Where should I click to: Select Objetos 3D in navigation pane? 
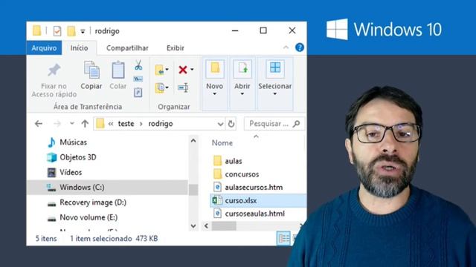[78, 157]
